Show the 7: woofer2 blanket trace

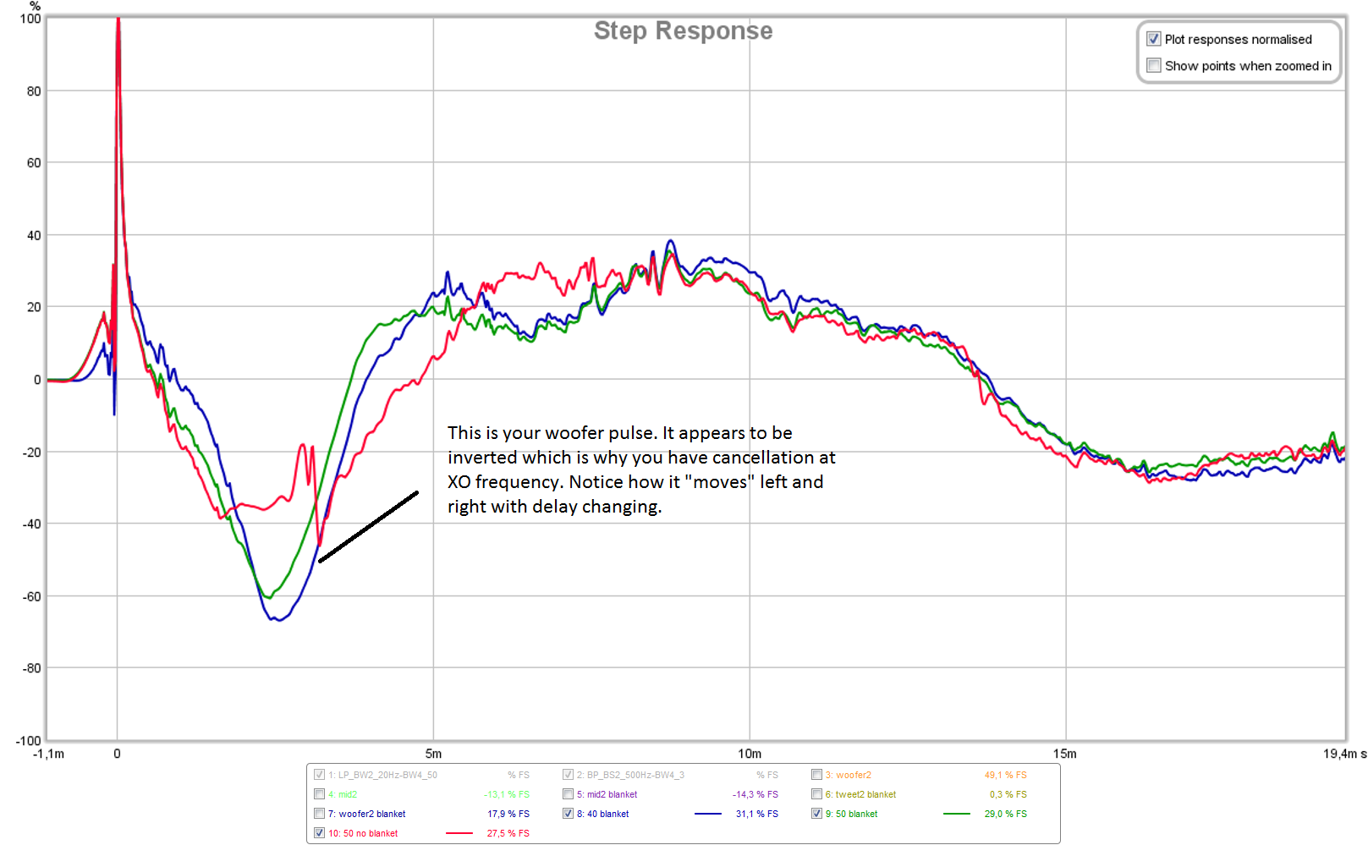click(319, 813)
